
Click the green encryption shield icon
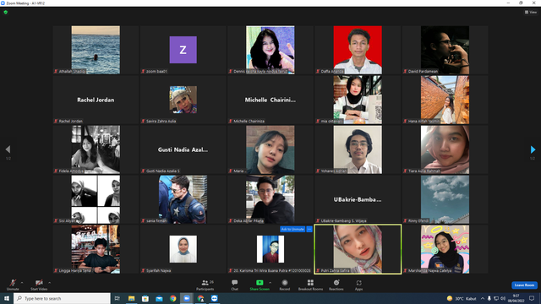pos(6,12)
